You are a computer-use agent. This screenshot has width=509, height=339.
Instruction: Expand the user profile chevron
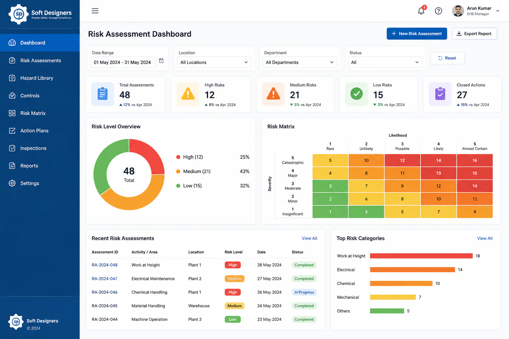(498, 11)
